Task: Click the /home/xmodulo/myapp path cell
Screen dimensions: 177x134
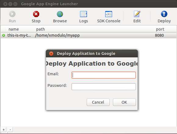Action: (x=57, y=35)
